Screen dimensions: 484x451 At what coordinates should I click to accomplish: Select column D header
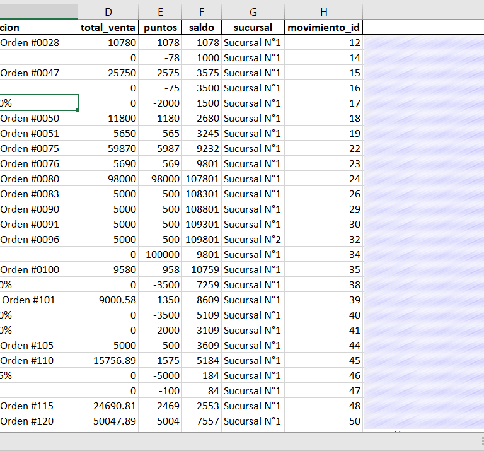point(108,12)
